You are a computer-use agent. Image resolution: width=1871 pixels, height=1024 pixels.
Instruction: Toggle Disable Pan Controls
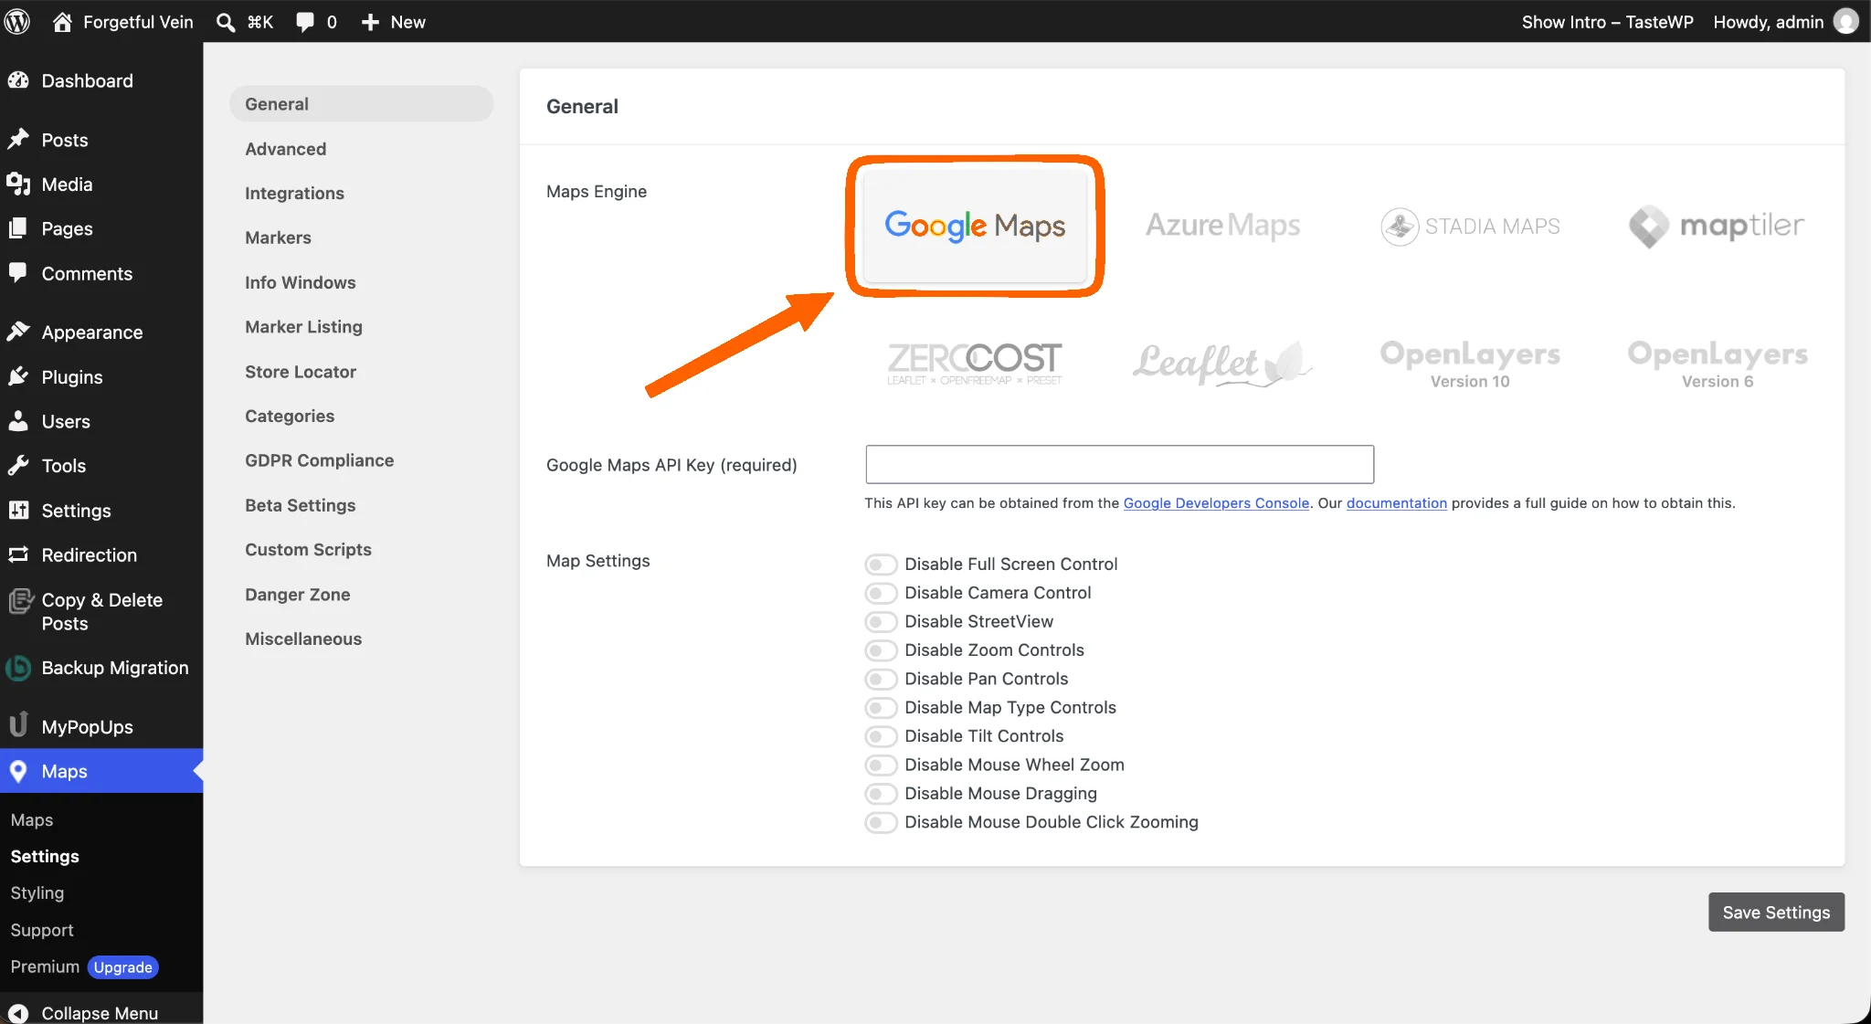point(881,679)
